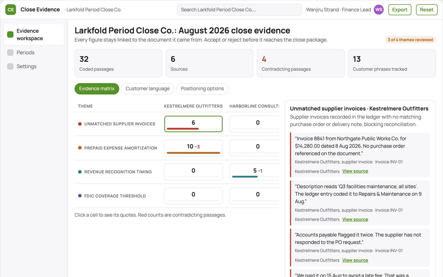Click the Prepaid Expense Amortization theme label
This screenshot has height=277, width=443.
point(120,148)
